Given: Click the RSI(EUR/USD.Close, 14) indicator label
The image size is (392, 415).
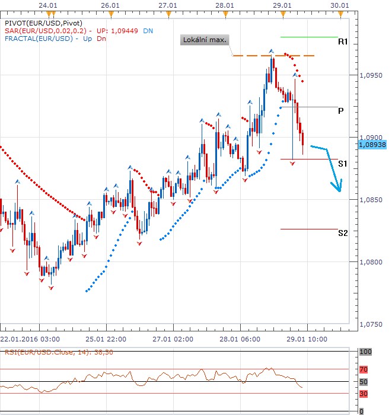Looking at the screenshot, I should [x=40, y=352].
